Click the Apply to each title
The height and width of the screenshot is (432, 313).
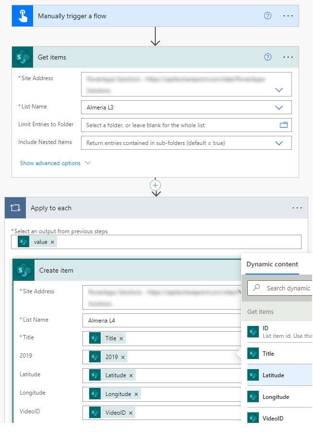coord(51,208)
